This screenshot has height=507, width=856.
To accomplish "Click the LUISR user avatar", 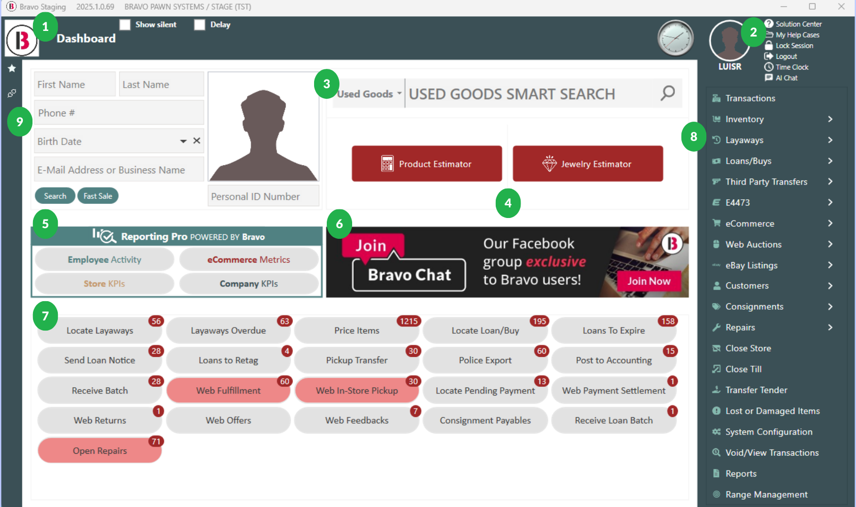I will pyautogui.click(x=729, y=42).
